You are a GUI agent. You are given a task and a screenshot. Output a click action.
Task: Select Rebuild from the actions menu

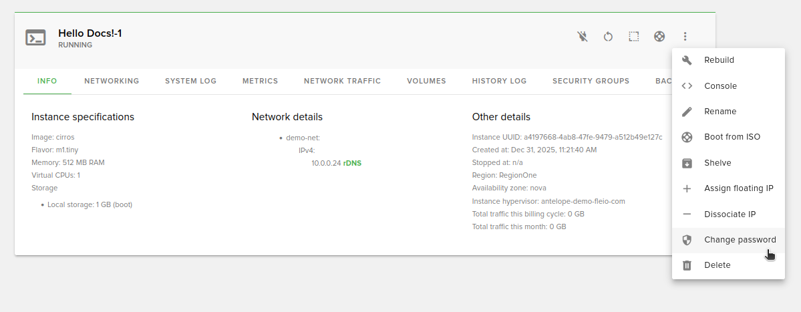coord(719,60)
